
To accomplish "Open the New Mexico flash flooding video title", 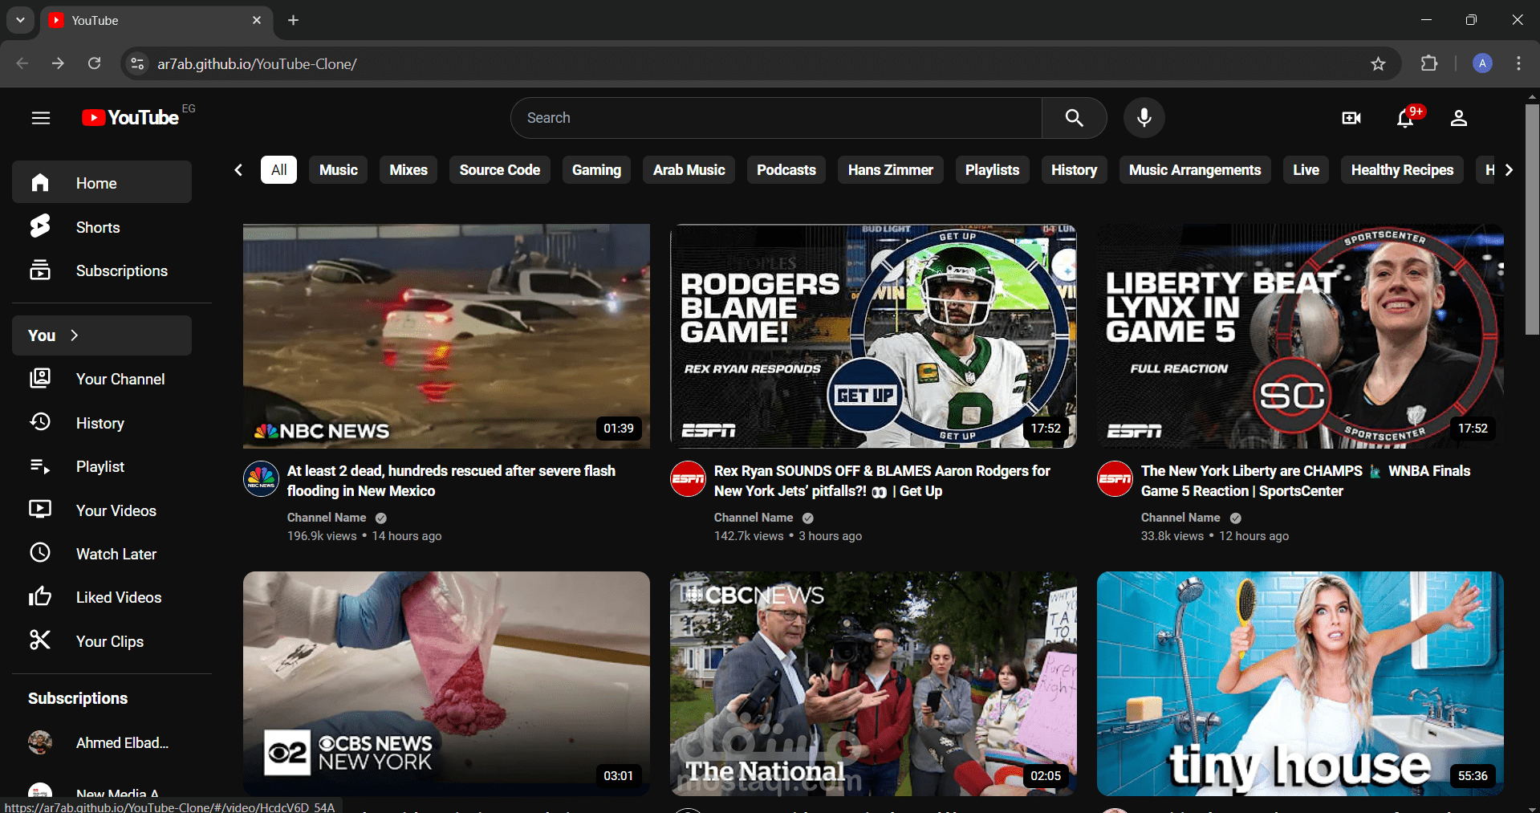I will tap(451, 481).
